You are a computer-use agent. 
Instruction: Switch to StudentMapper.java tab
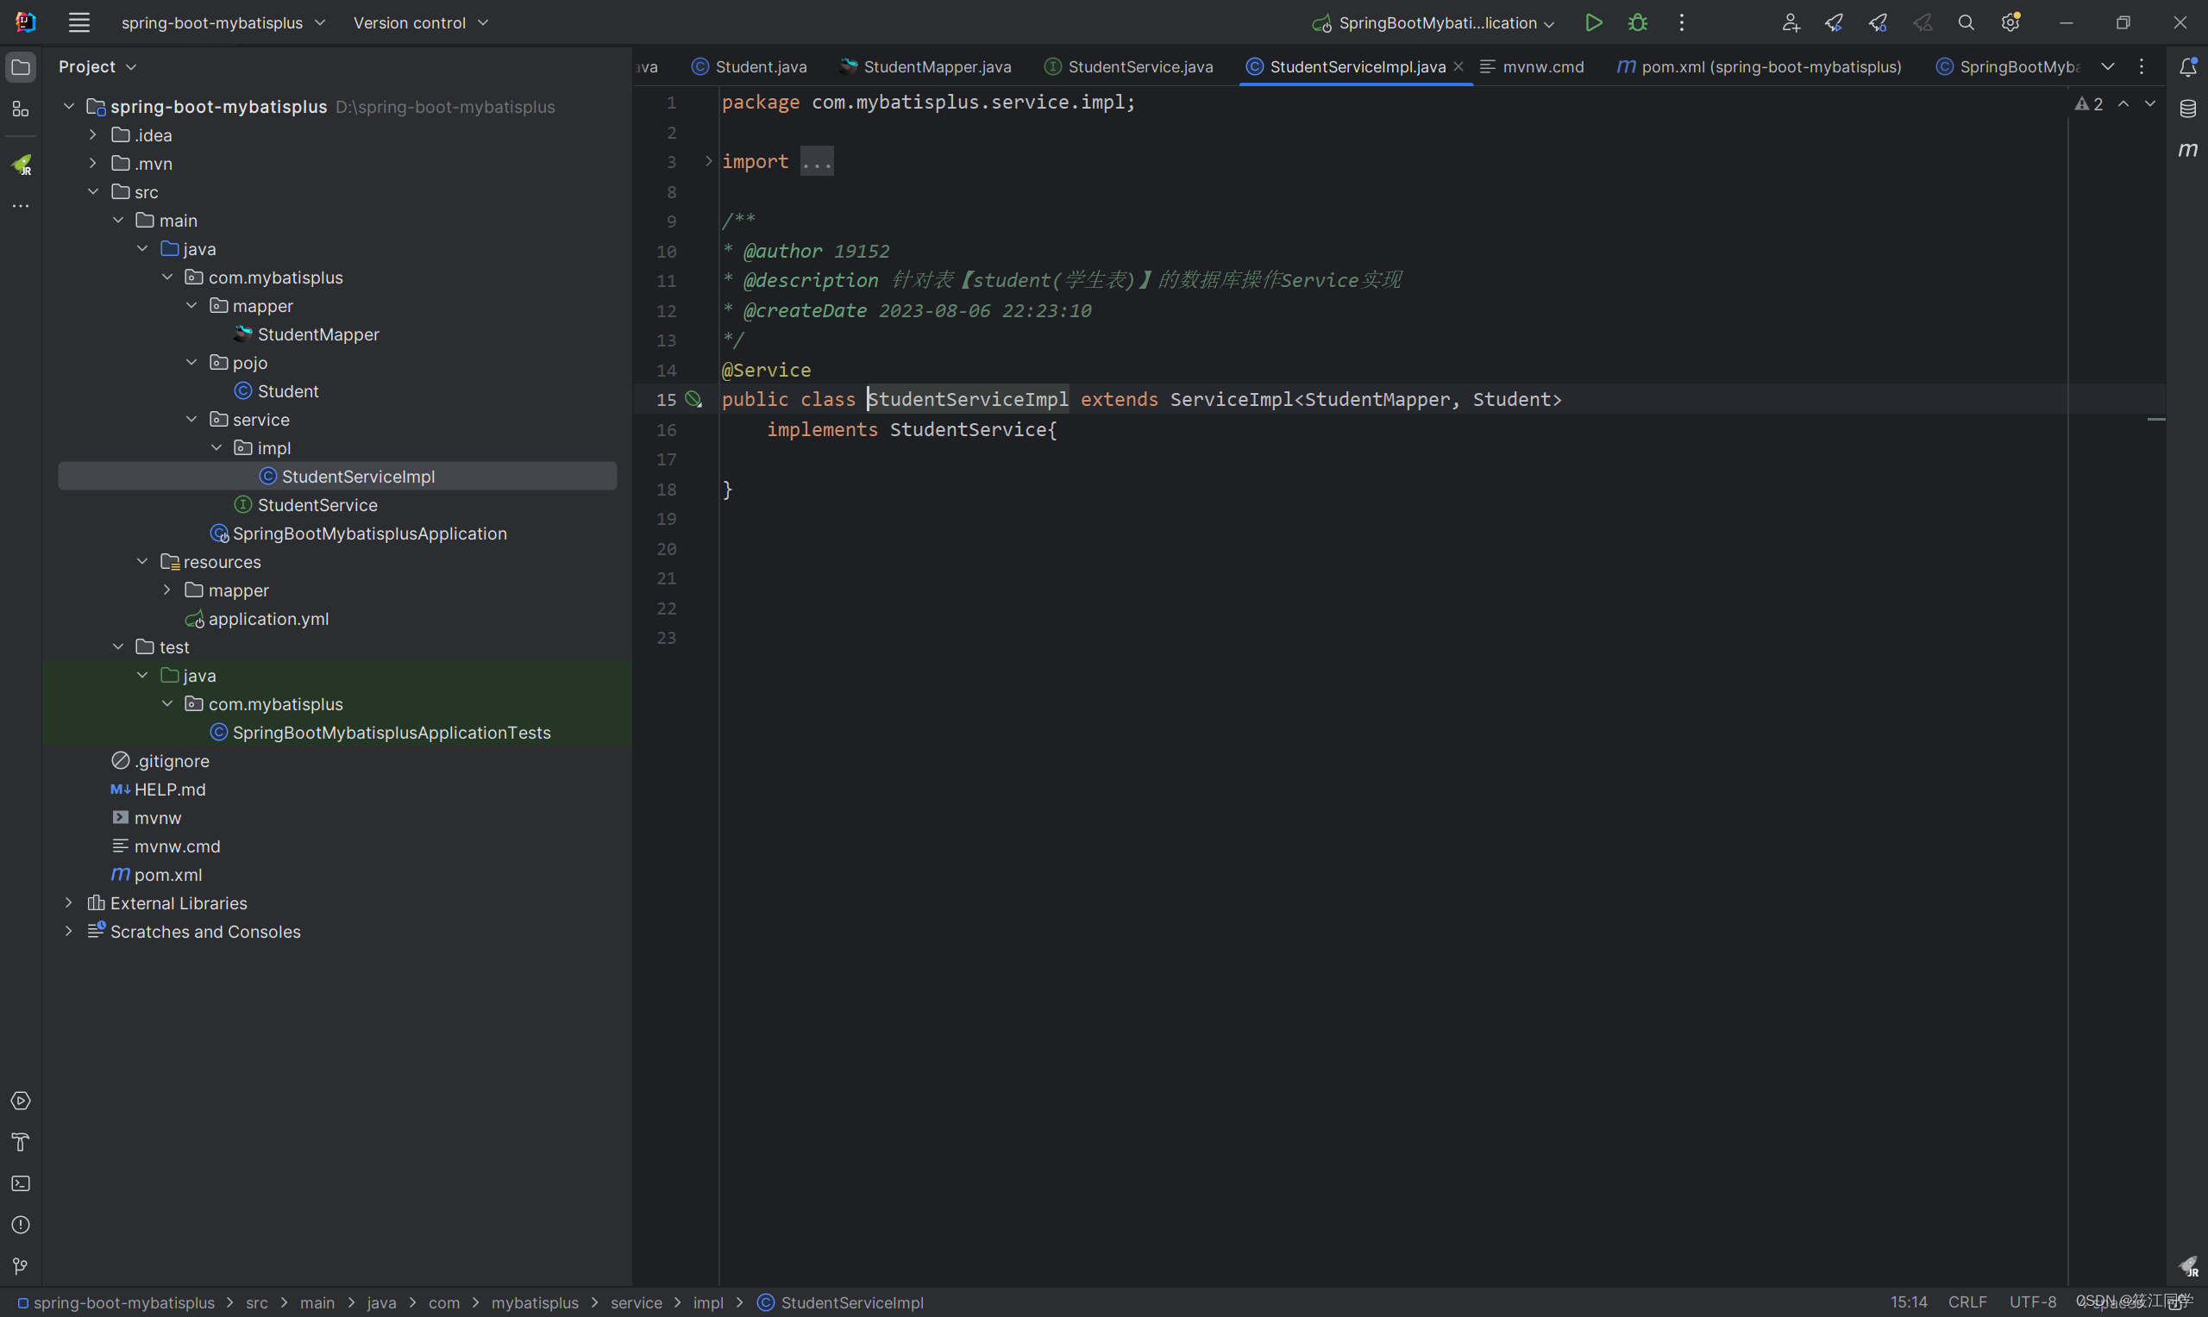point(925,66)
